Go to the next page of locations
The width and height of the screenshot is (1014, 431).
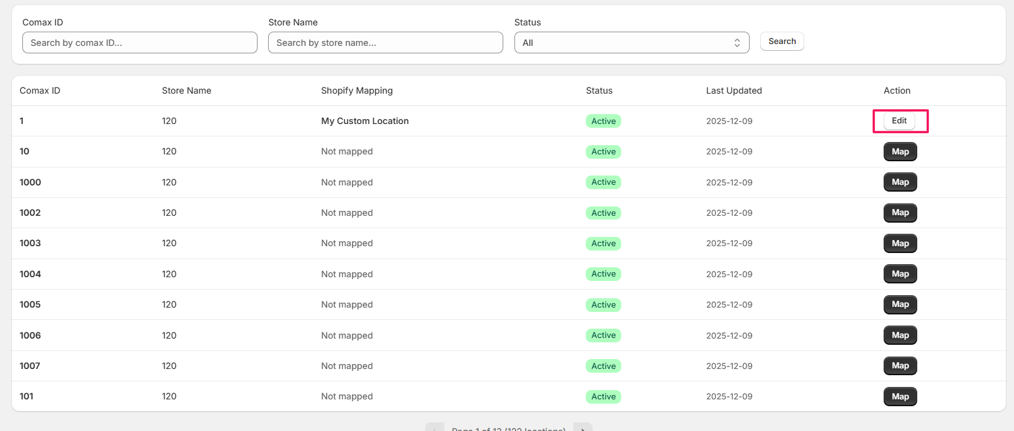[x=583, y=427]
